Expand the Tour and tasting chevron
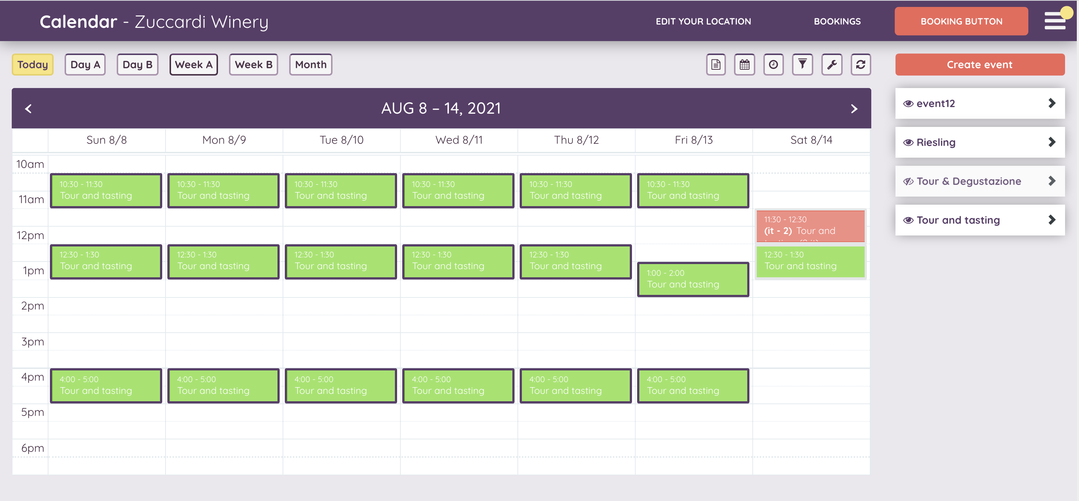Viewport: 1079px width, 501px height. [x=1051, y=220]
